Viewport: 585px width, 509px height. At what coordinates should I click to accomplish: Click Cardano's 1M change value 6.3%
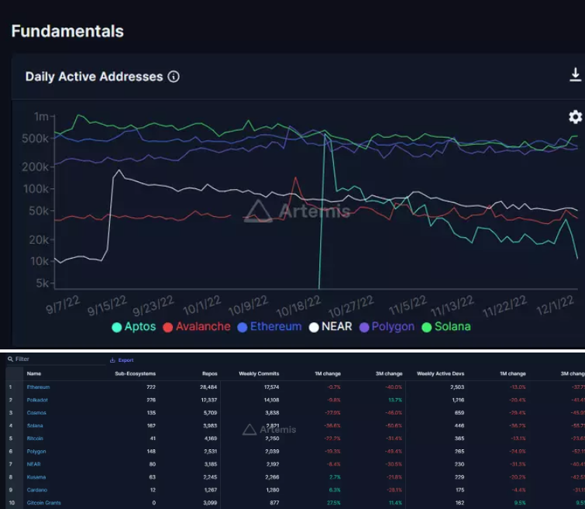pyautogui.click(x=335, y=490)
